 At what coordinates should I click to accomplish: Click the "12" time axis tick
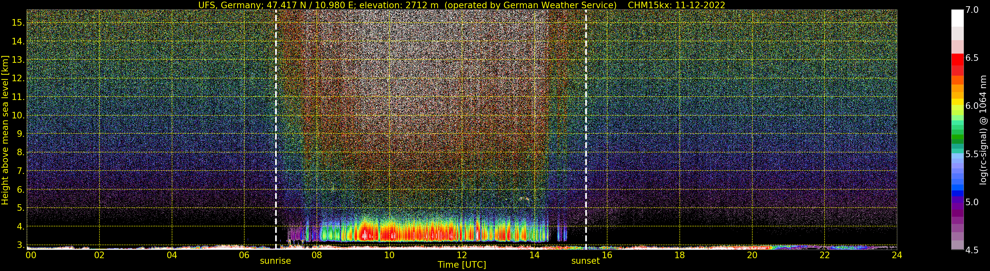tap(462, 255)
